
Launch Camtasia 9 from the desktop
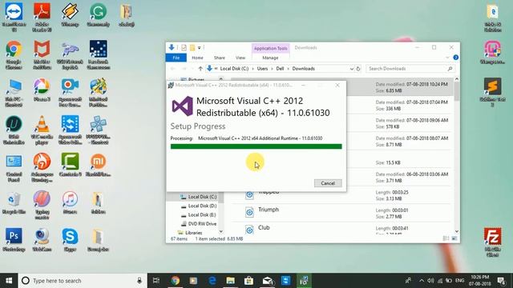(70, 165)
